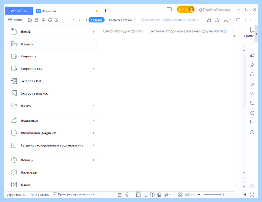Viewport: 262px width, 202px height.
Task: Open the comments speech bubble icon
Action: coord(238,20)
